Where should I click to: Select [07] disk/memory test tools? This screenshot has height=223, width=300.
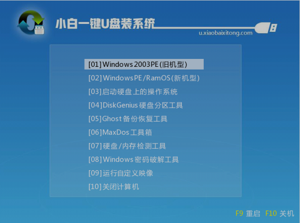127,146
